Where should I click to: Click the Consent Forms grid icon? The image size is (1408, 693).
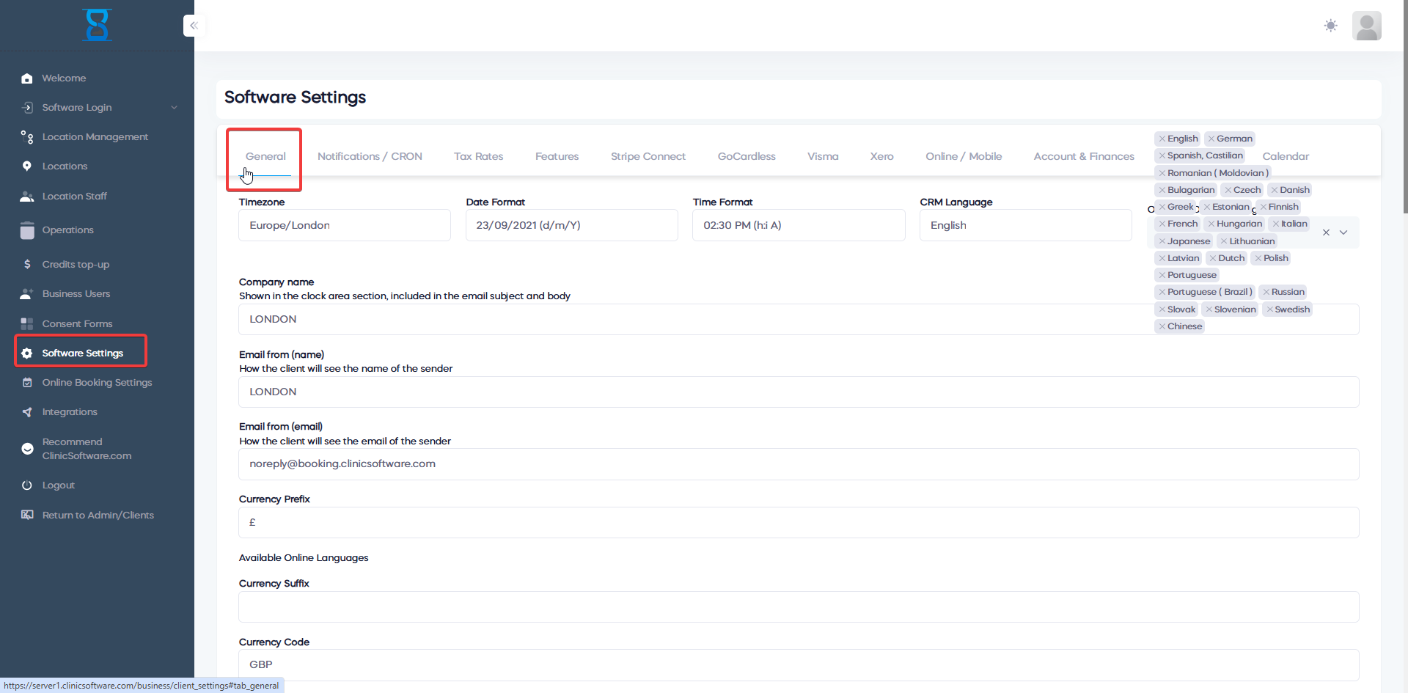(x=27, y=323)
